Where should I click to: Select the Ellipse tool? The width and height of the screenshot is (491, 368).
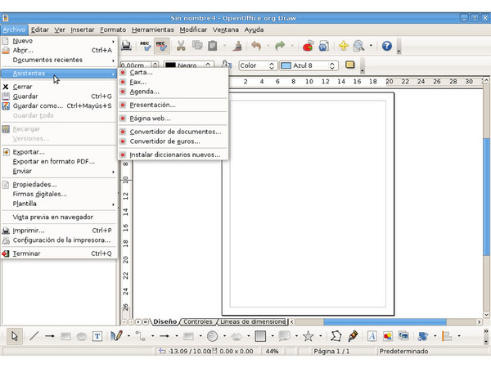(81, 337)
